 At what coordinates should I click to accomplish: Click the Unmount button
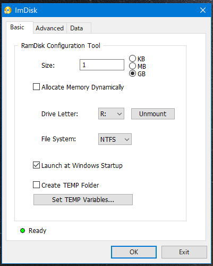pyautogui.click(x=153, y=114)
